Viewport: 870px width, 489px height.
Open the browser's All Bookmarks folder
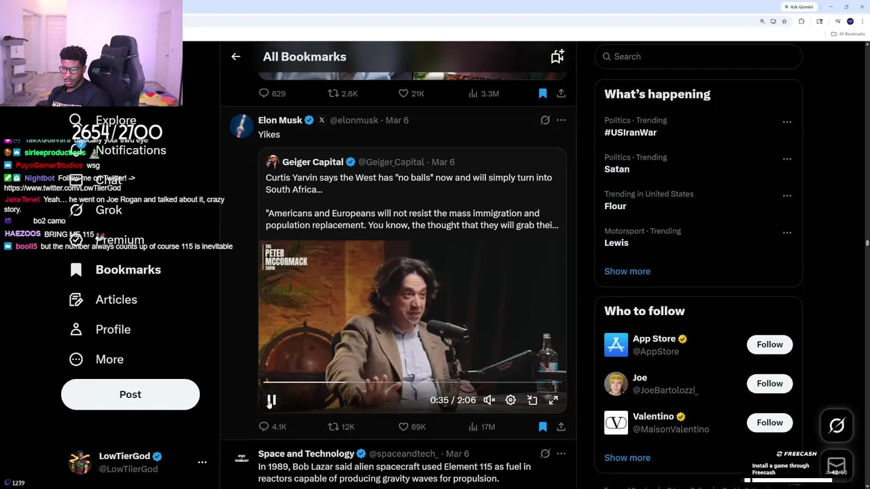click(848, 34)
